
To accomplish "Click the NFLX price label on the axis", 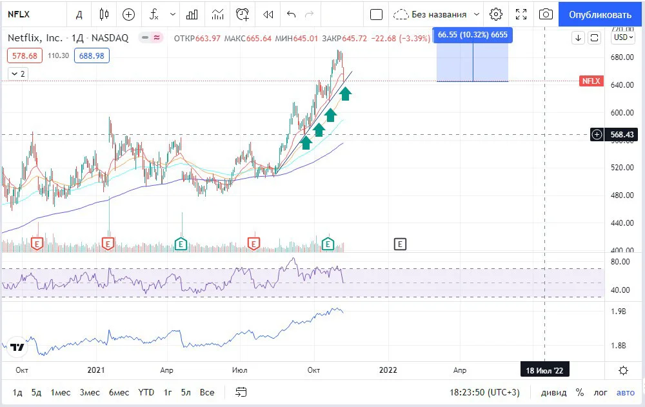I will pos(591,81).
